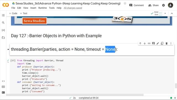Close the bottom status bar
This screenshot has height=100, width=177.
(175, 98)
